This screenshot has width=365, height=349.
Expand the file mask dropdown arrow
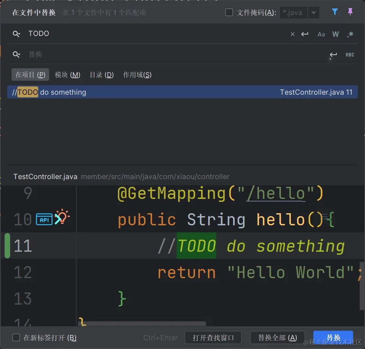(314, 12)
